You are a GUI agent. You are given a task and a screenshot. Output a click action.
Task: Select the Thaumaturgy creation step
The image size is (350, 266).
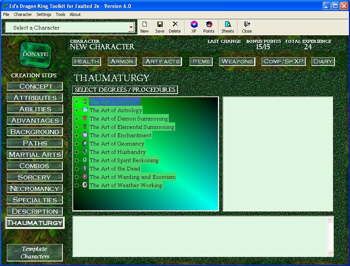[x=35, y=223]
